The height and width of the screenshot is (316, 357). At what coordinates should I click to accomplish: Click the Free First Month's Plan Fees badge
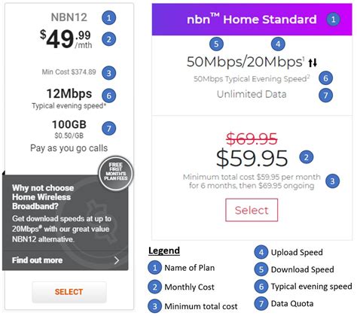[x=116, y=172]
